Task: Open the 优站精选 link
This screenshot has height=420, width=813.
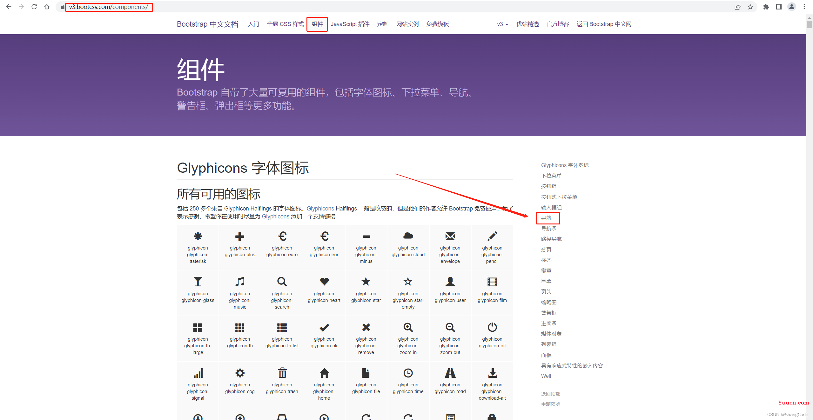Action: click(x=527, y=24)
